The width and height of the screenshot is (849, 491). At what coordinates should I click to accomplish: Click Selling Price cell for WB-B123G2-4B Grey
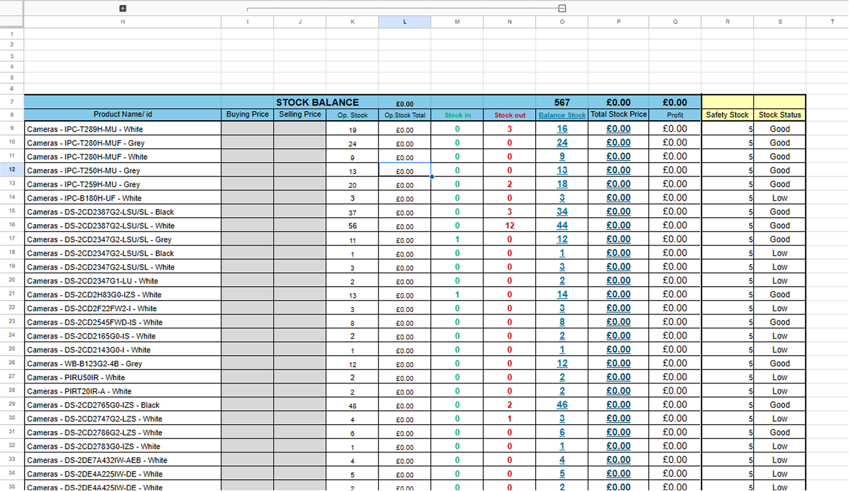click(x=299, y=363)
